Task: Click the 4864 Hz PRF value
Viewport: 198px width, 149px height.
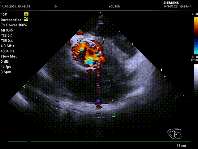Action: coord(8,51)
